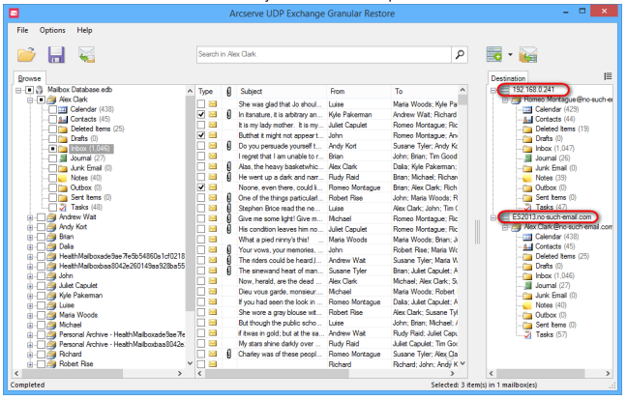The height and width of the screenshot is (400, 627).
Task: Uncheck the Kyle Pakeman message checkbox
Action: 201,115
